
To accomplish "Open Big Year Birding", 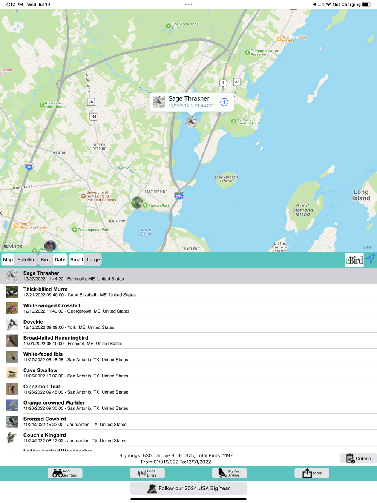I will point(230,473).
